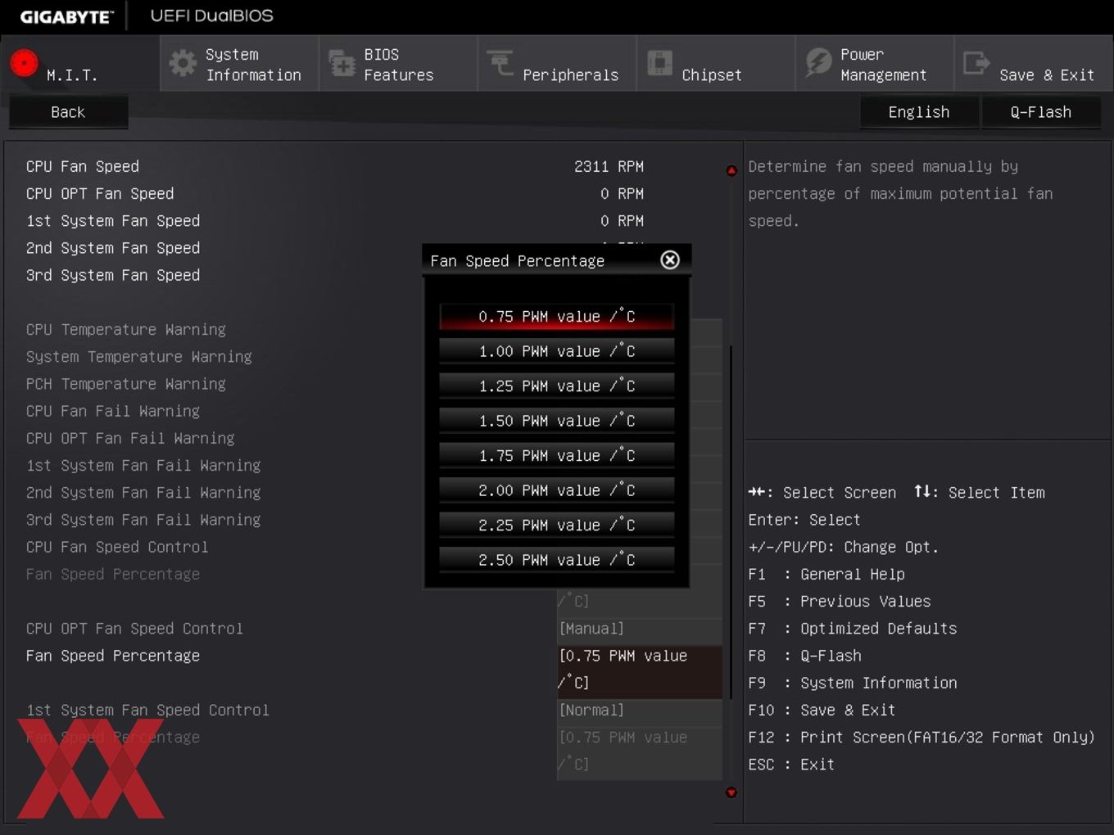Screen dimensions: 1114x835
Task: Click the English language button
Action: [x=919, y=112]
